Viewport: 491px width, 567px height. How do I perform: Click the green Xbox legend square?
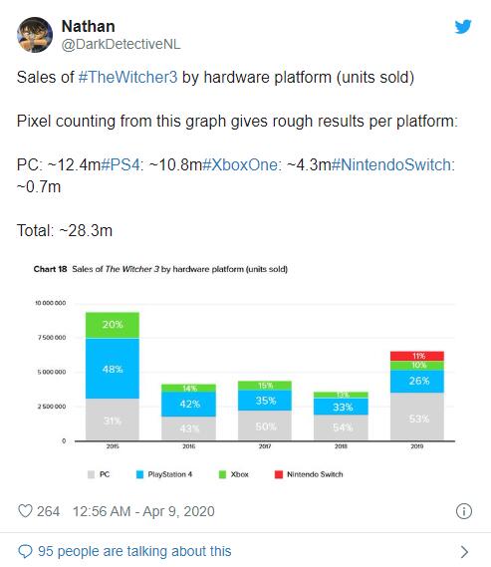point(222,474)
